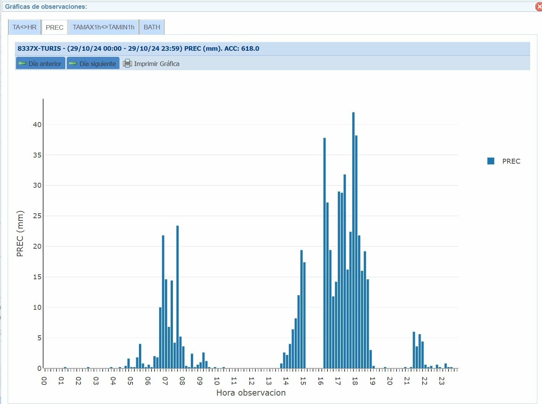
Task: Click the green left arrow icon
Action: [22, 64]
